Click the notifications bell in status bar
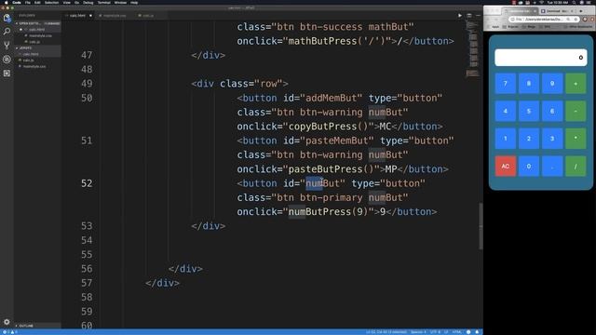The height and width of the screenshot is (335, 596). point(477,332)
